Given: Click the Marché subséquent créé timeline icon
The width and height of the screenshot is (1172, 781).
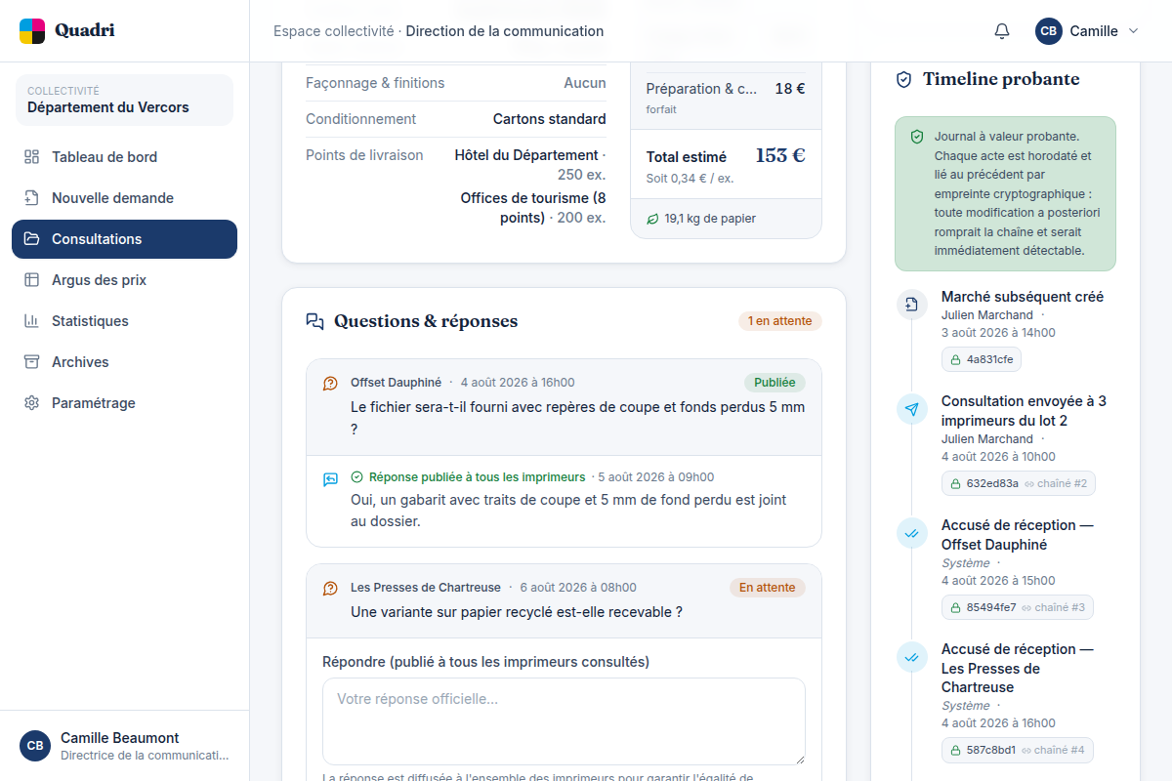Looking at the screenshot, I should 911,305.
